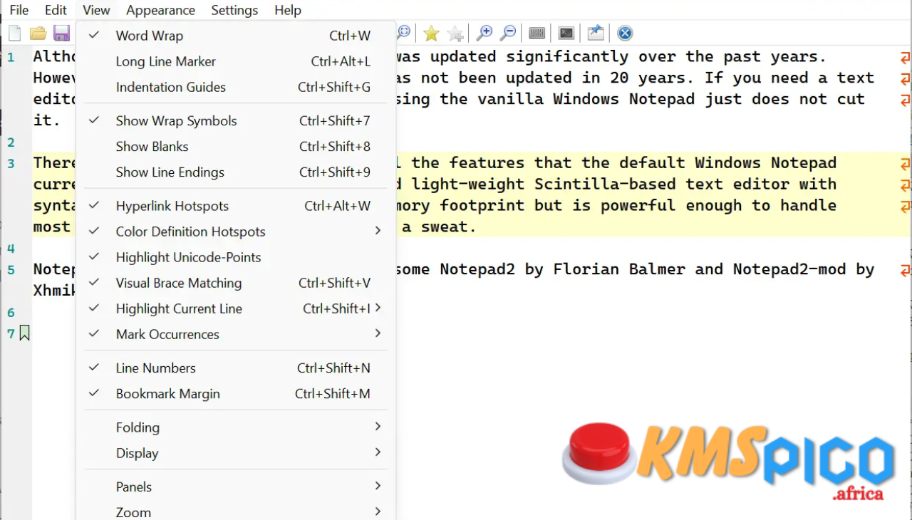Viewport: 912px width, 520px height.
Task: Open the Display submenu
Action: point(236,453)
